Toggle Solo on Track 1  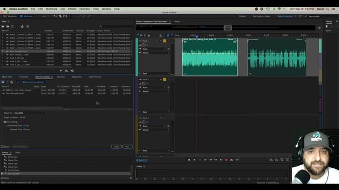click(165, 41)
